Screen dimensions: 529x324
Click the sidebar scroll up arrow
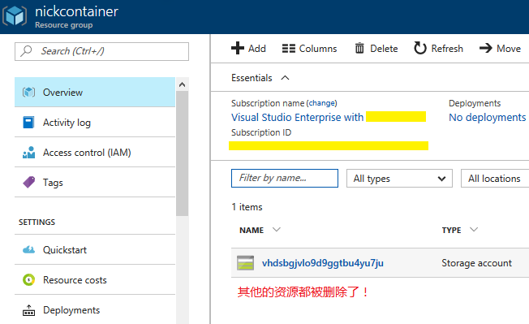pos(183,84)
